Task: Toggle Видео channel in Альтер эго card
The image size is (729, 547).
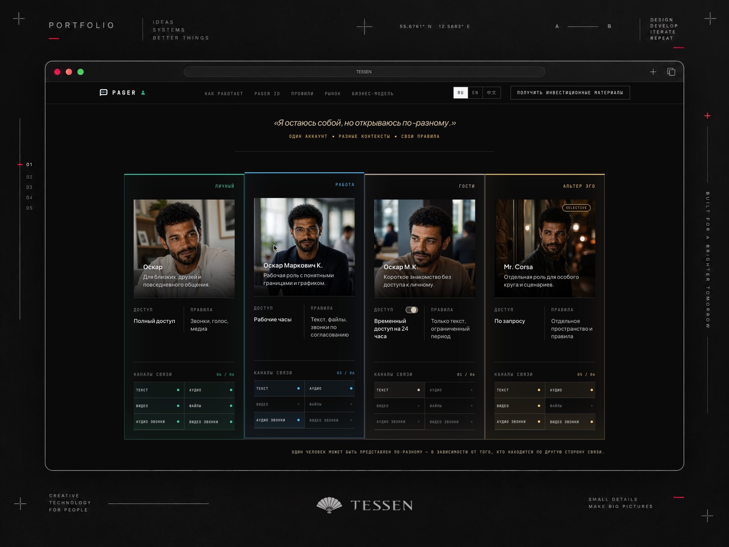Action: pos(519,406)
